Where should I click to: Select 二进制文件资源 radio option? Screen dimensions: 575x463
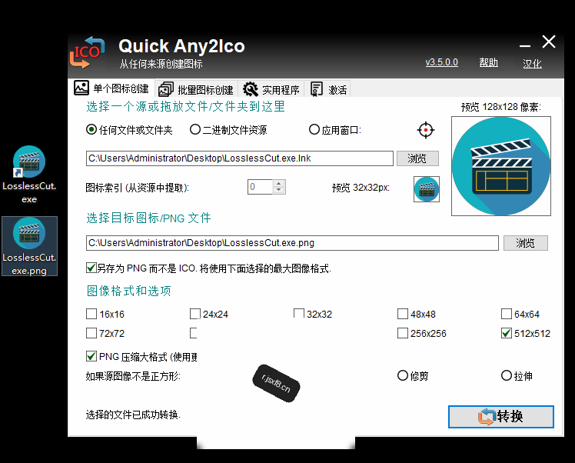[x=228, y=130]
